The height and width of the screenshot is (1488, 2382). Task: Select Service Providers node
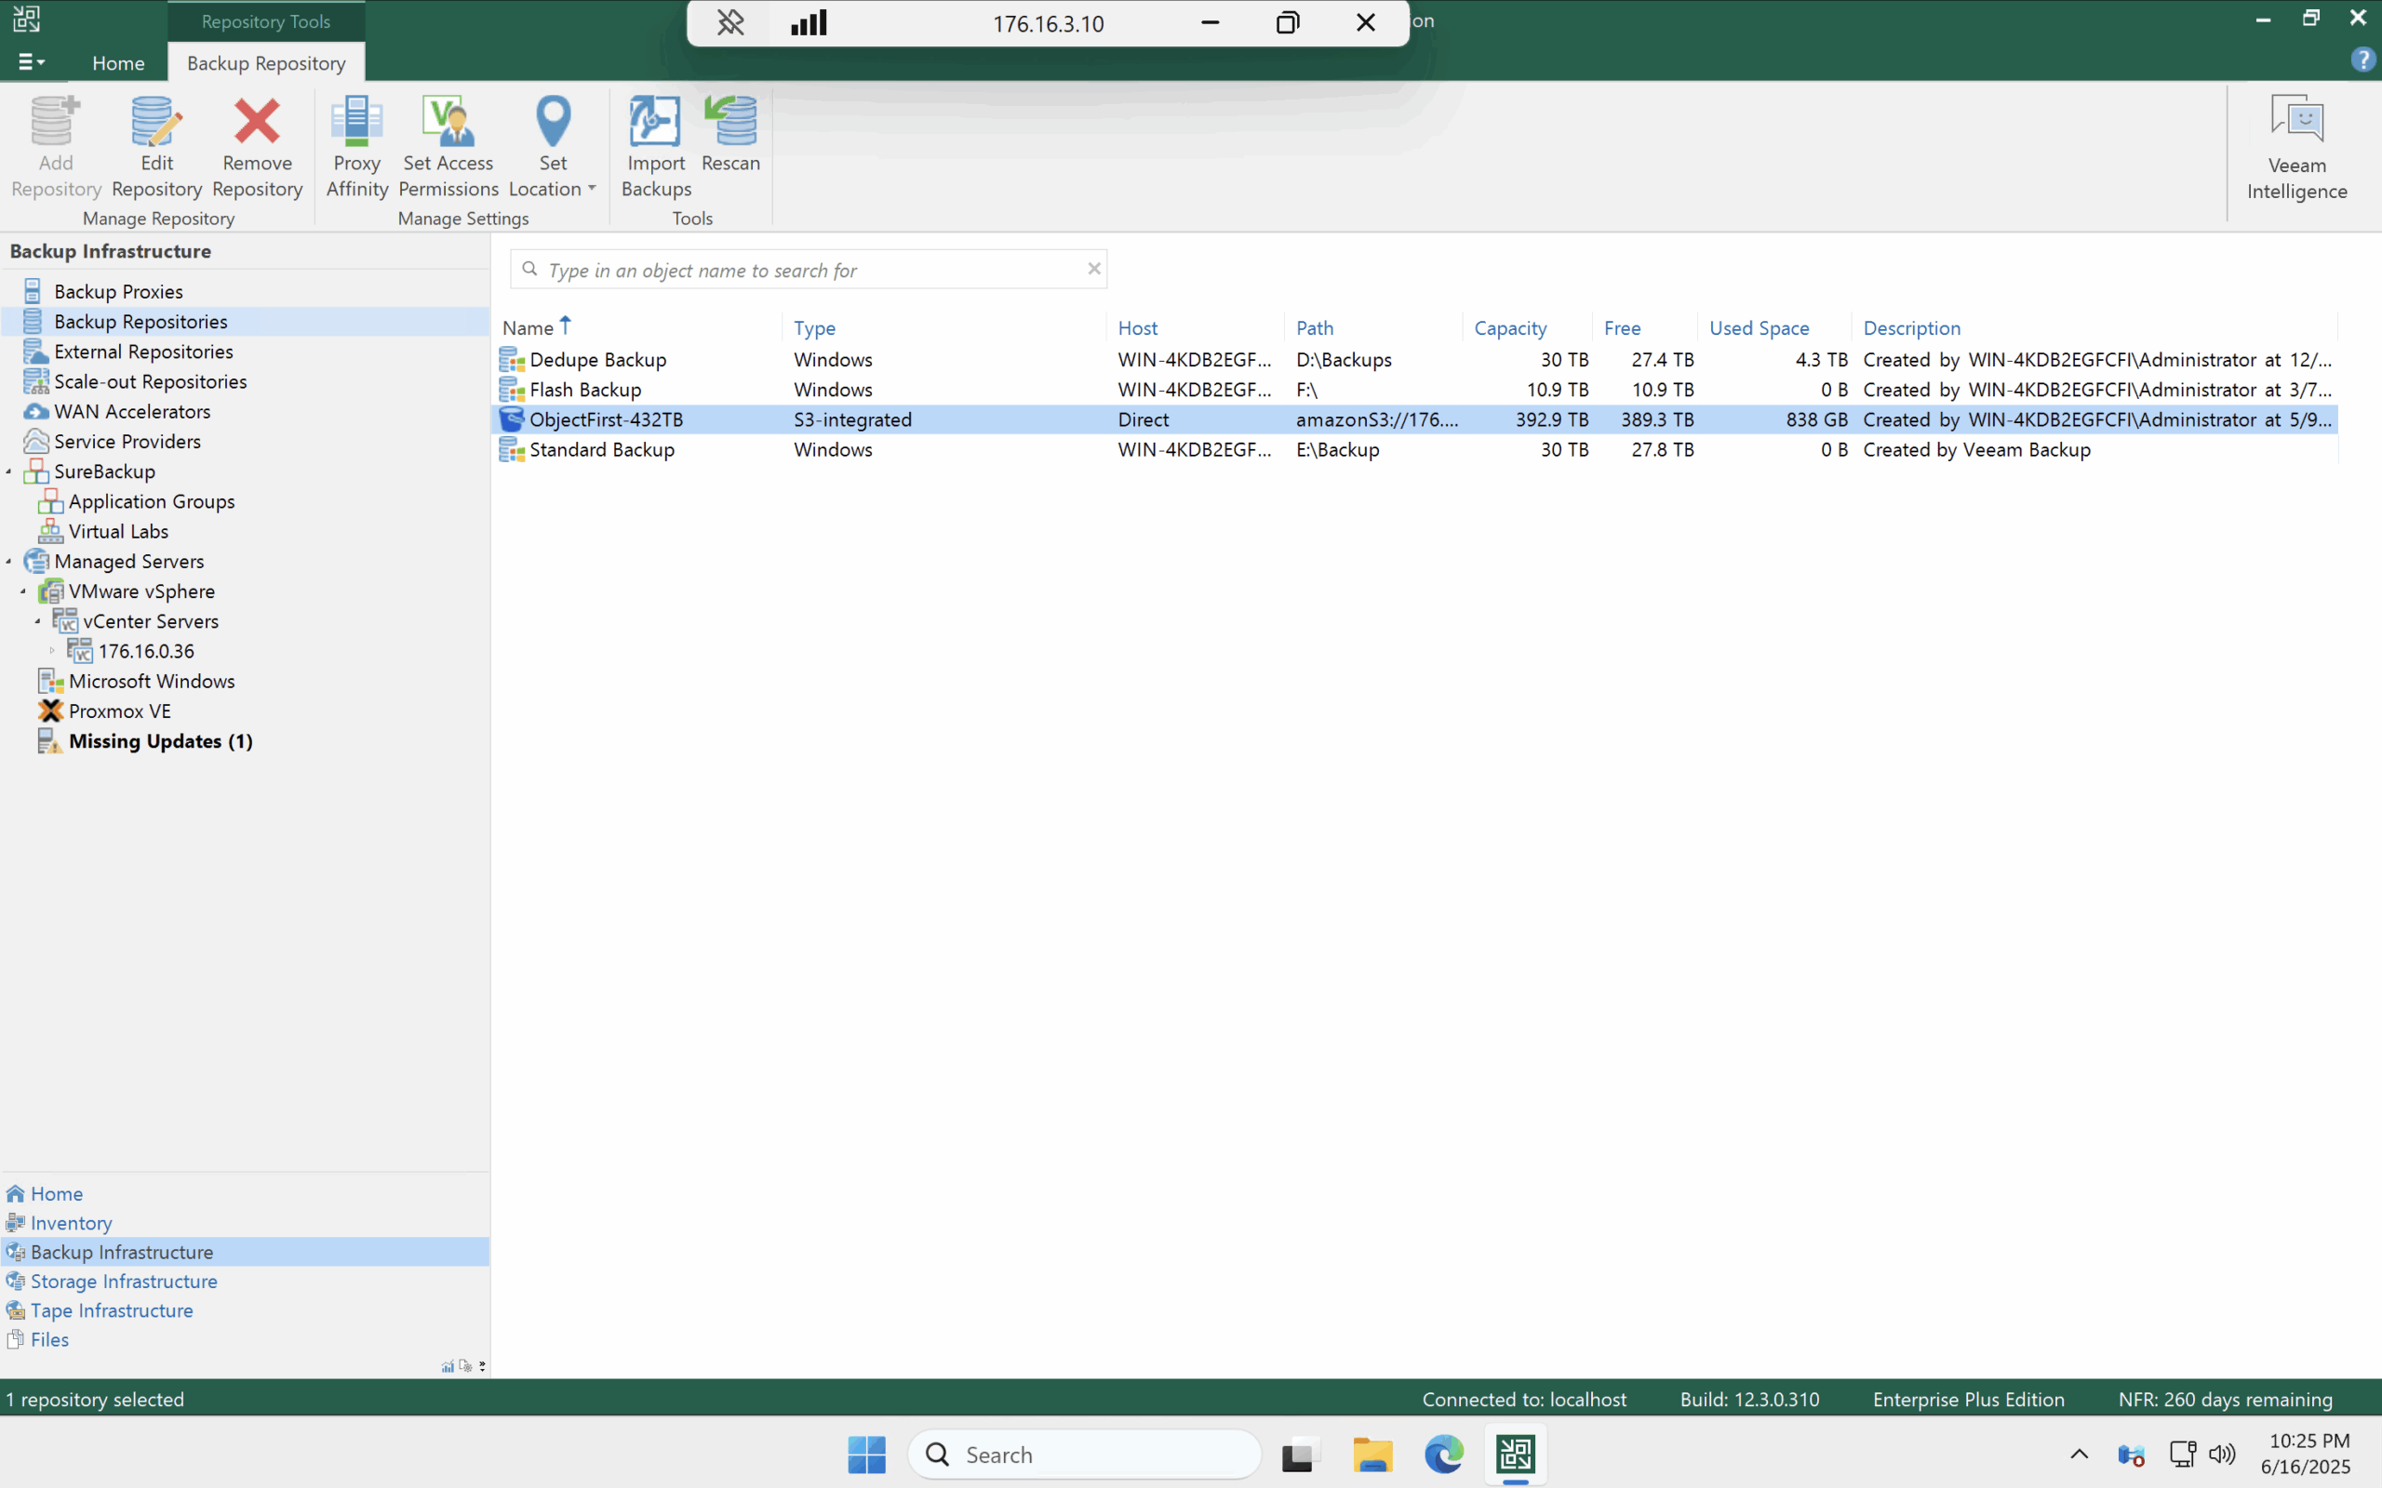click(127, 441)
